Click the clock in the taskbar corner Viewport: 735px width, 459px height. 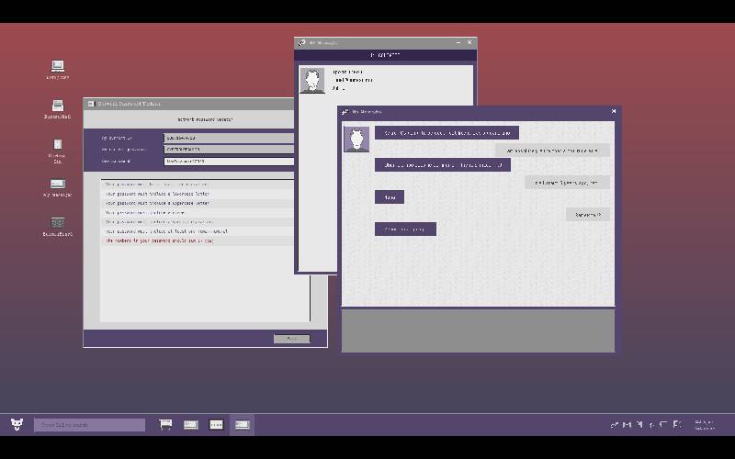[x=704, y=424]
